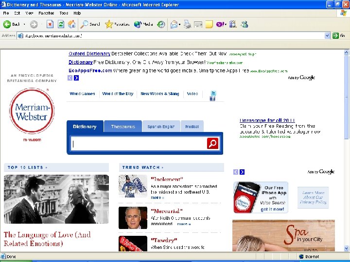Open the EcoAppsFree.com ad link
The image size is (350, 262).
90,71
